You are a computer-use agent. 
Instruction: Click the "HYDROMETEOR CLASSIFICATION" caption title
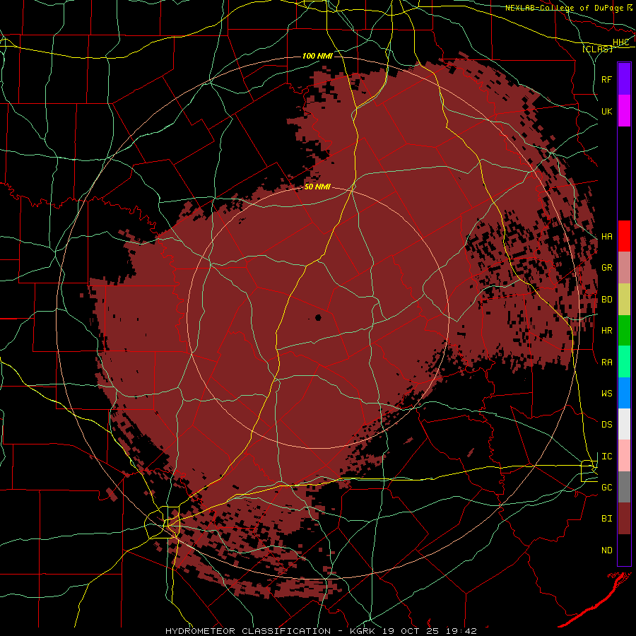(248, 631)
